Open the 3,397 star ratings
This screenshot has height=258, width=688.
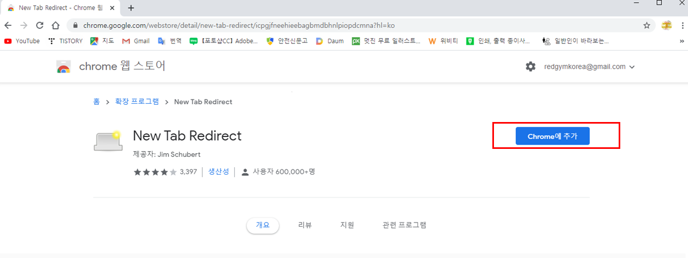[x=166, y=172]
